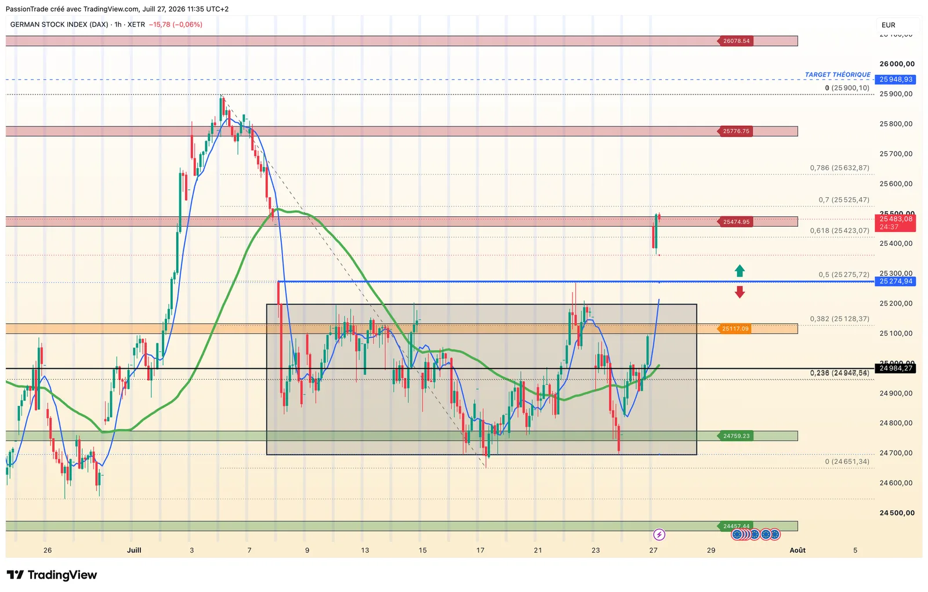Click the TARGET THÉORIQUE label
Screen dimensions: 928x592
click(x=838, y=75)
